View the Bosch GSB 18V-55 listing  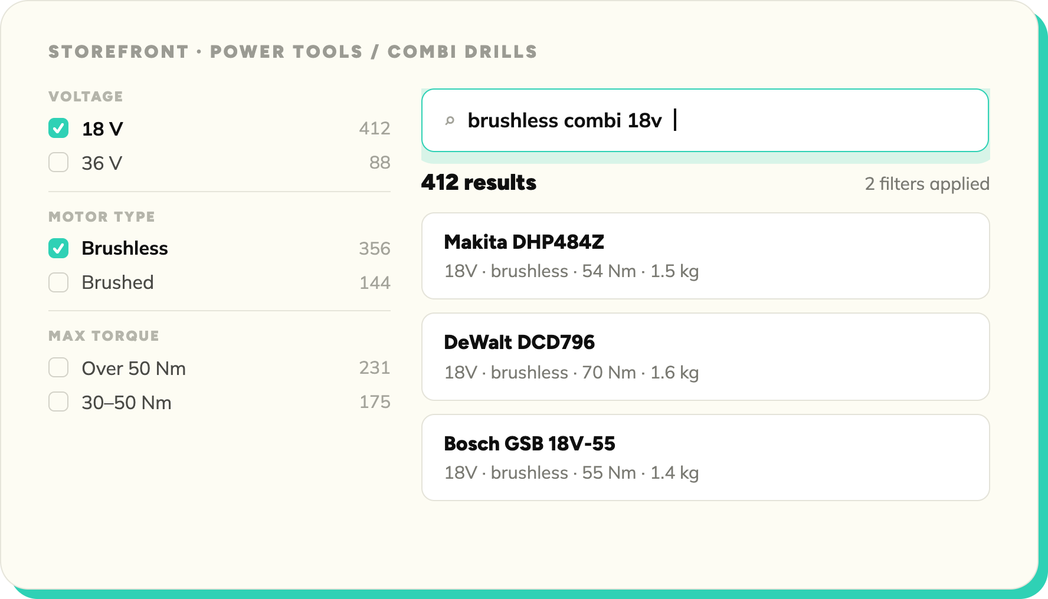(x=705, y=458)
